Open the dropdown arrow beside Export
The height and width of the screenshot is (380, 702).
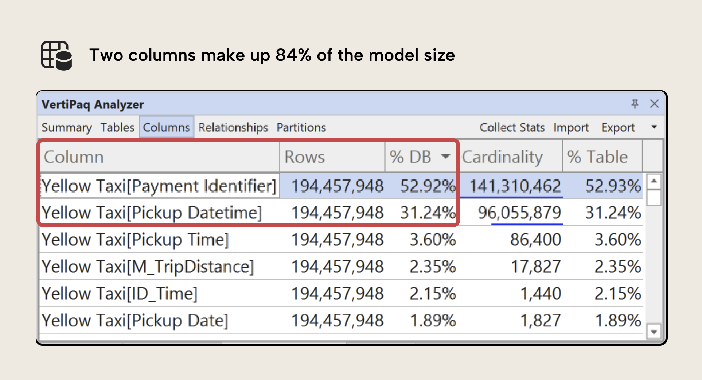(654, 127)
